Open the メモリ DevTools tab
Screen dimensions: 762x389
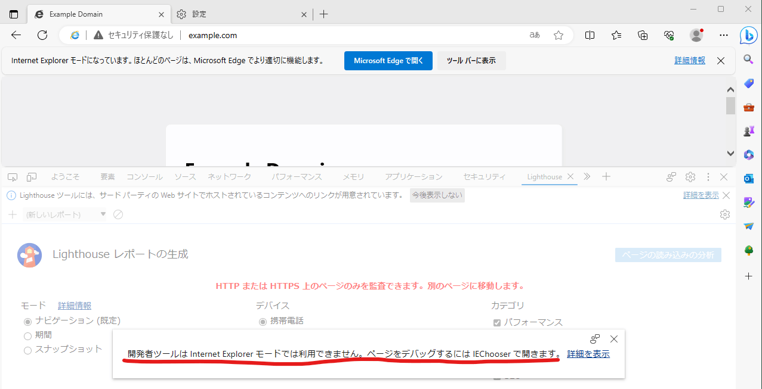[x=353, y=177]
